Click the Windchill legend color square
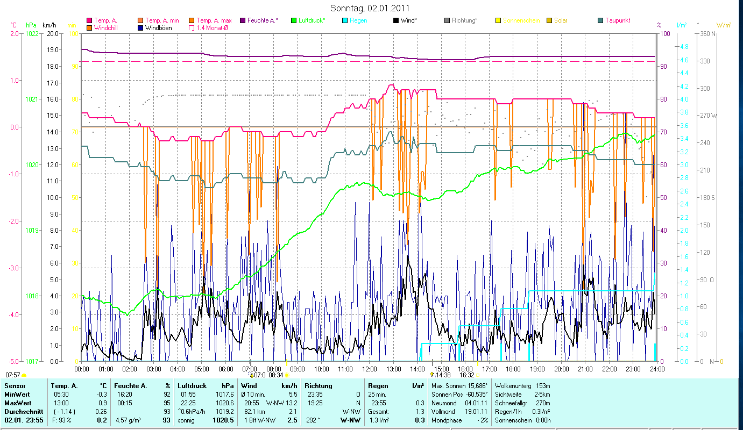This screenshot has height=430, width=743. click(89, 28)
